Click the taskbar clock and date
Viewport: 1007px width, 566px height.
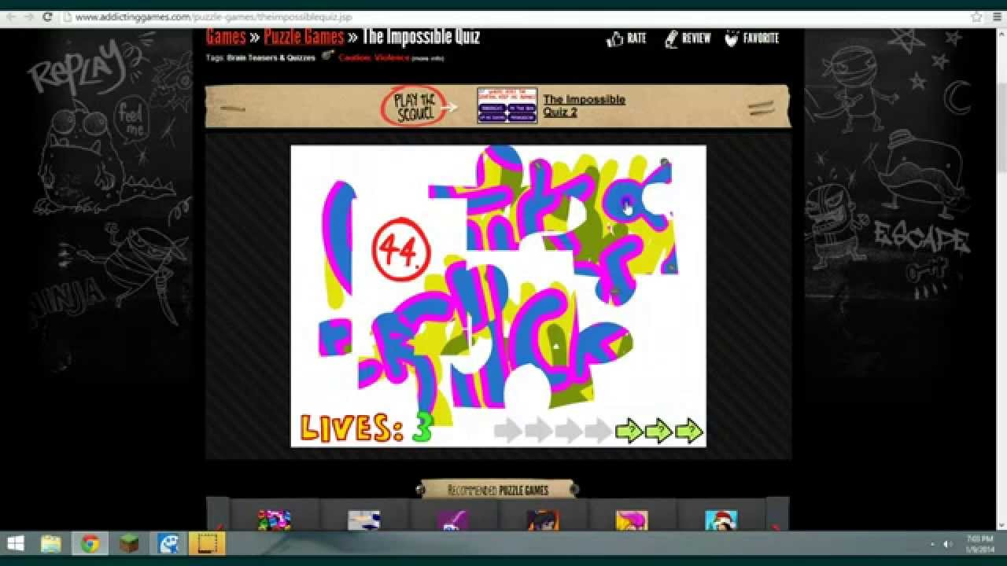pyautogui.click(x=979, y=543)
